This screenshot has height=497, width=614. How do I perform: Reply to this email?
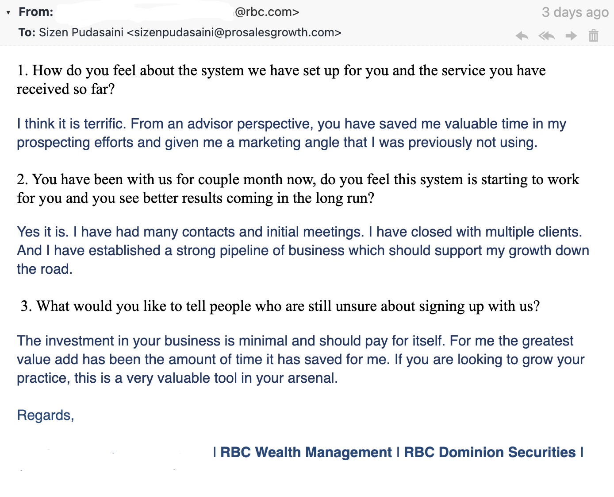pos(522,36)
